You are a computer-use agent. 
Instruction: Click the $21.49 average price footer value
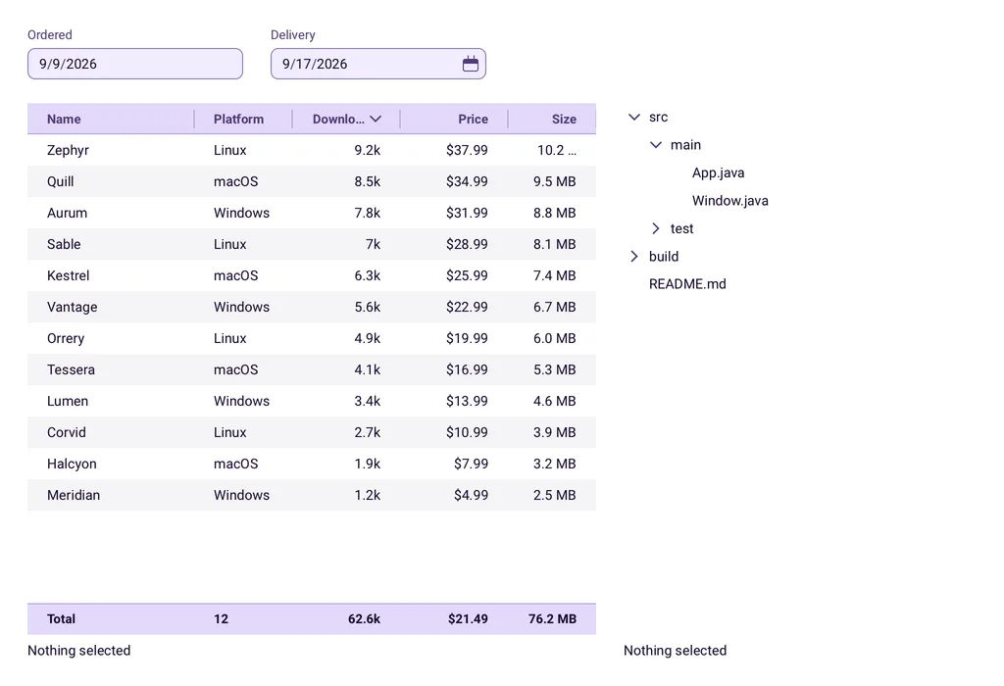click(468, 619)
